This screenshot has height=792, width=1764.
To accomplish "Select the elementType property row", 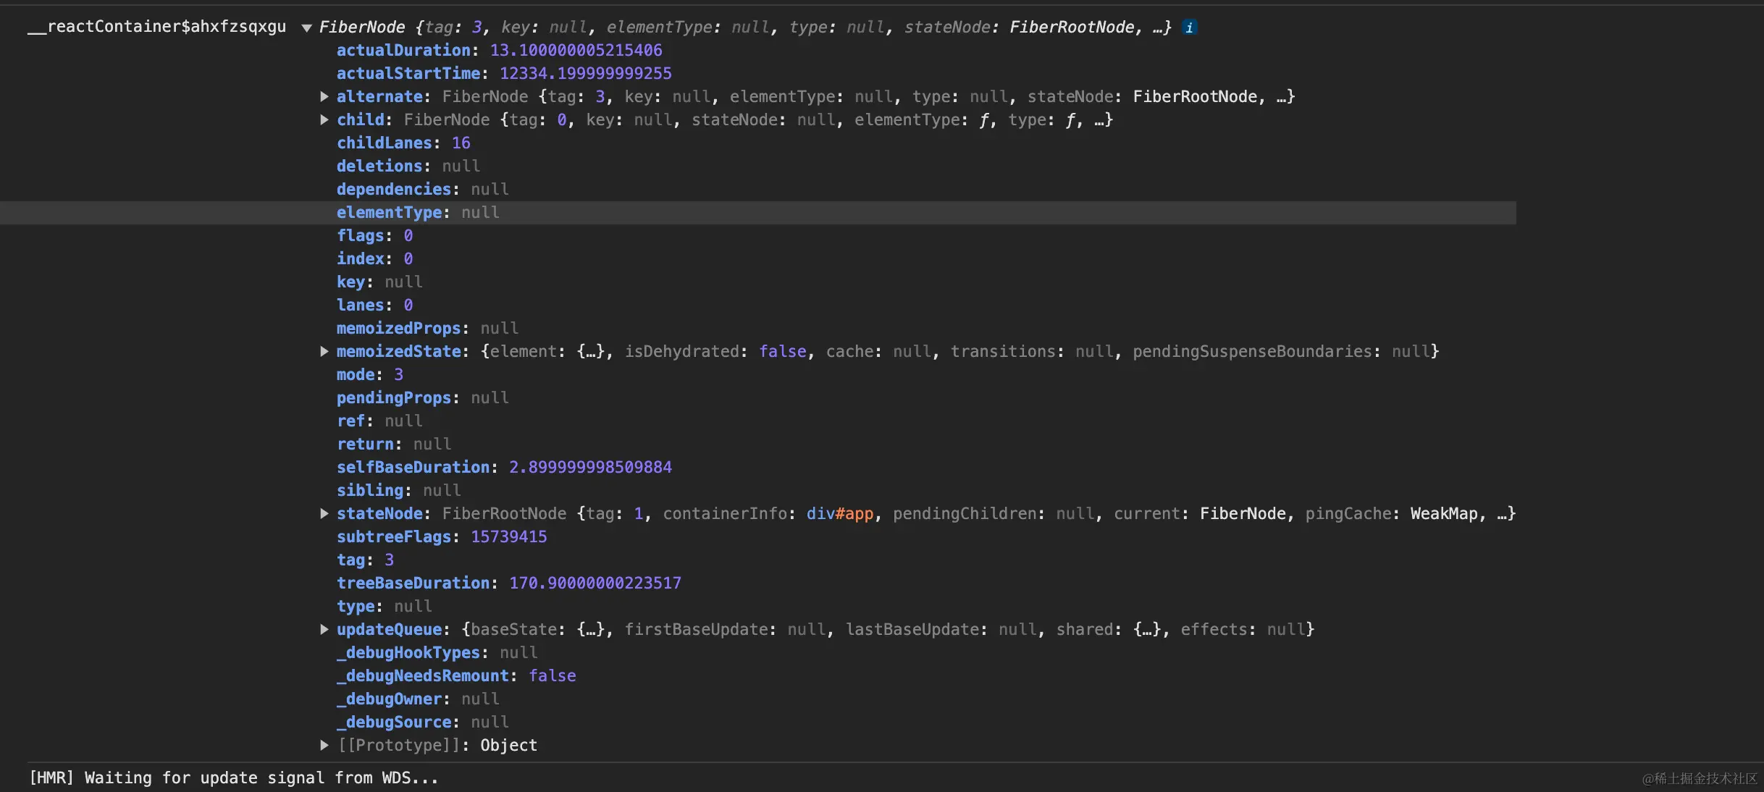I will [390, 212].
